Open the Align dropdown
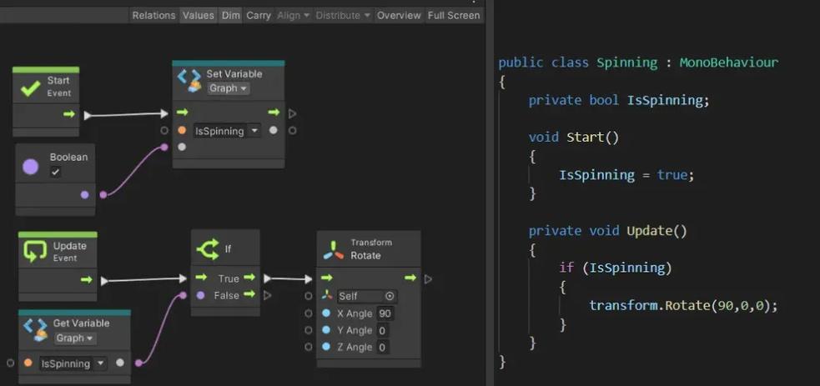 (293, 15)
